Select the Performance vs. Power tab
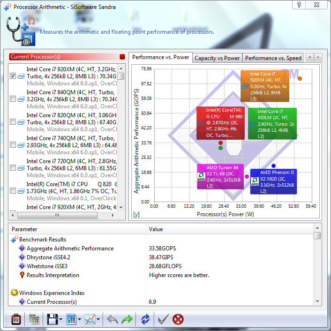331x331 pixels. (160, 57)
